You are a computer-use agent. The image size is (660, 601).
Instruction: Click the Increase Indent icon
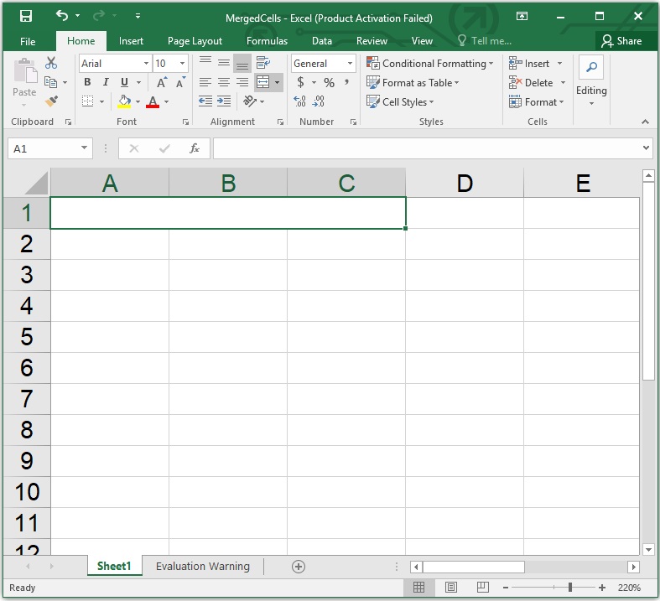click(224, 101)
